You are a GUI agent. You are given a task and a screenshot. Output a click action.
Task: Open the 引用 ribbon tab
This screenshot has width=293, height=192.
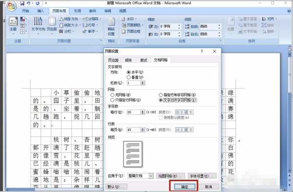click(78, 11)
